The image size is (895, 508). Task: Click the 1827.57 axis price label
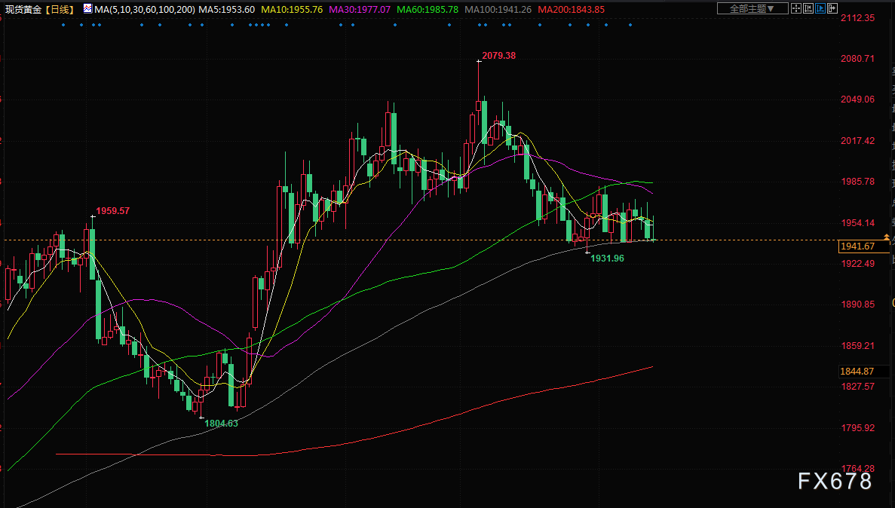(857, 387)
